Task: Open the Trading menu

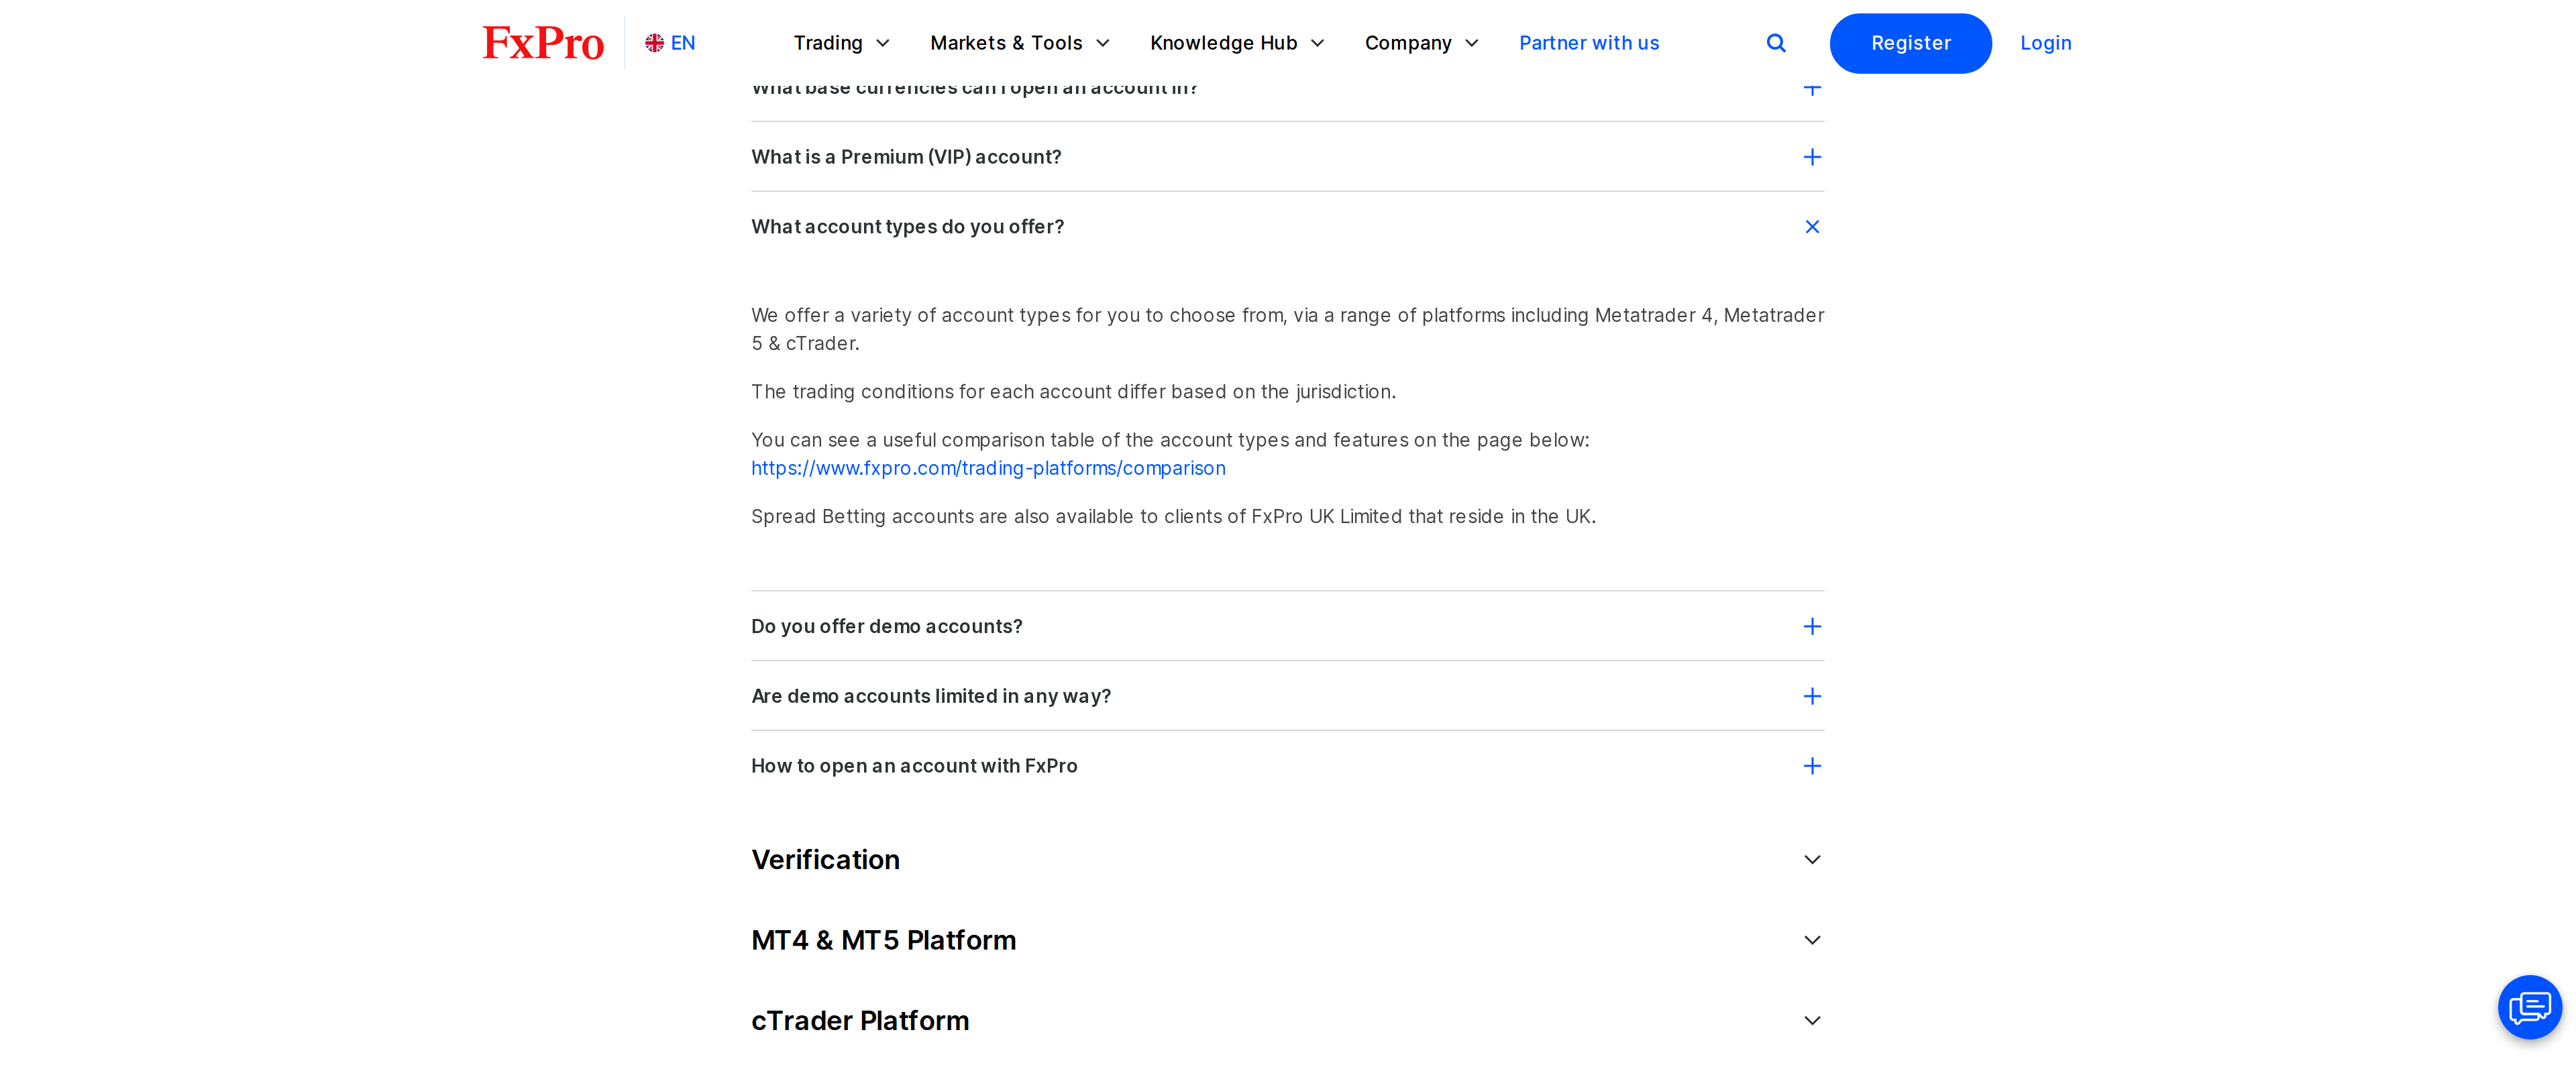Action: point(841,43)
